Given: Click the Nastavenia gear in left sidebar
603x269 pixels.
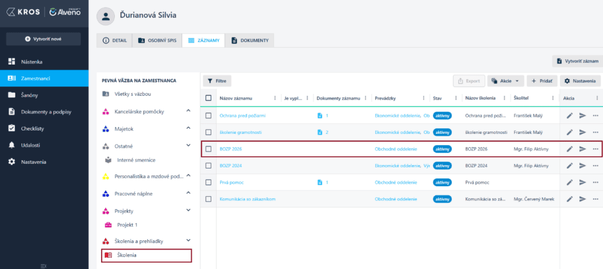Looking at the screenshot, I should pos(12,162).
